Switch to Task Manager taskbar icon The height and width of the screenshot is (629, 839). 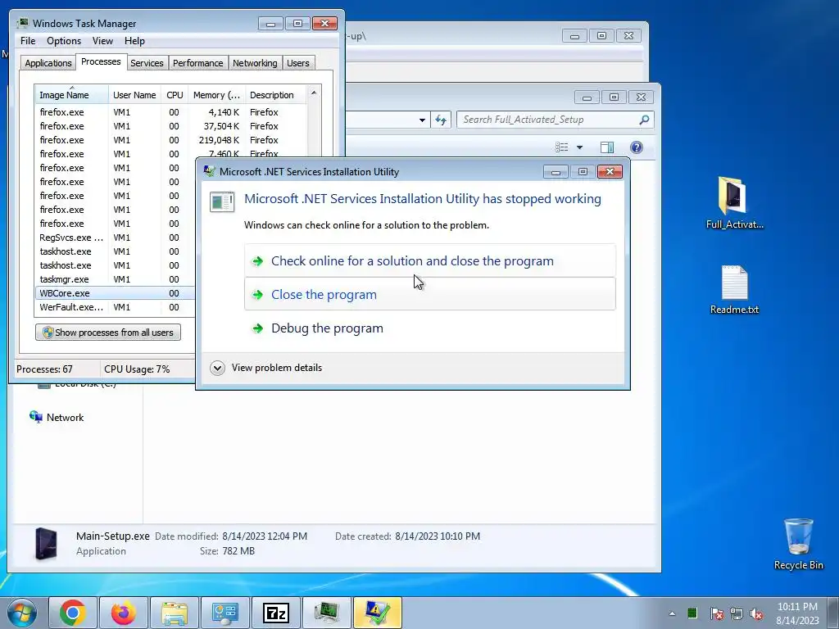tap(327, 613)
